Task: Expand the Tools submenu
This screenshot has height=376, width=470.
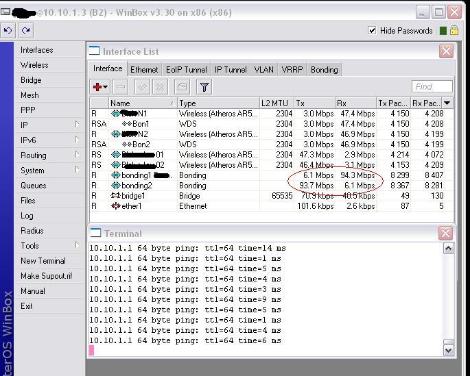Action: [77, 245]
